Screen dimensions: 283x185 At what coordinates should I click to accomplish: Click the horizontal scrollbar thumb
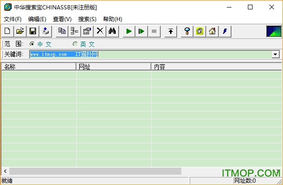[x=95, y=171]
